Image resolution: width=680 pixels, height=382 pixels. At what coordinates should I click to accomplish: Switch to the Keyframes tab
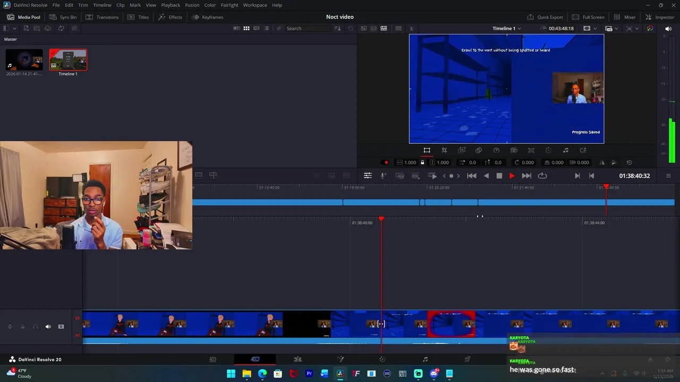[208, 17]
